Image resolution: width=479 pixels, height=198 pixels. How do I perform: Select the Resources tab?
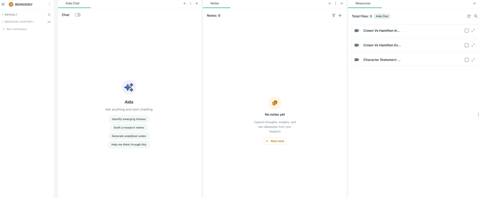[x=363, y=3]
